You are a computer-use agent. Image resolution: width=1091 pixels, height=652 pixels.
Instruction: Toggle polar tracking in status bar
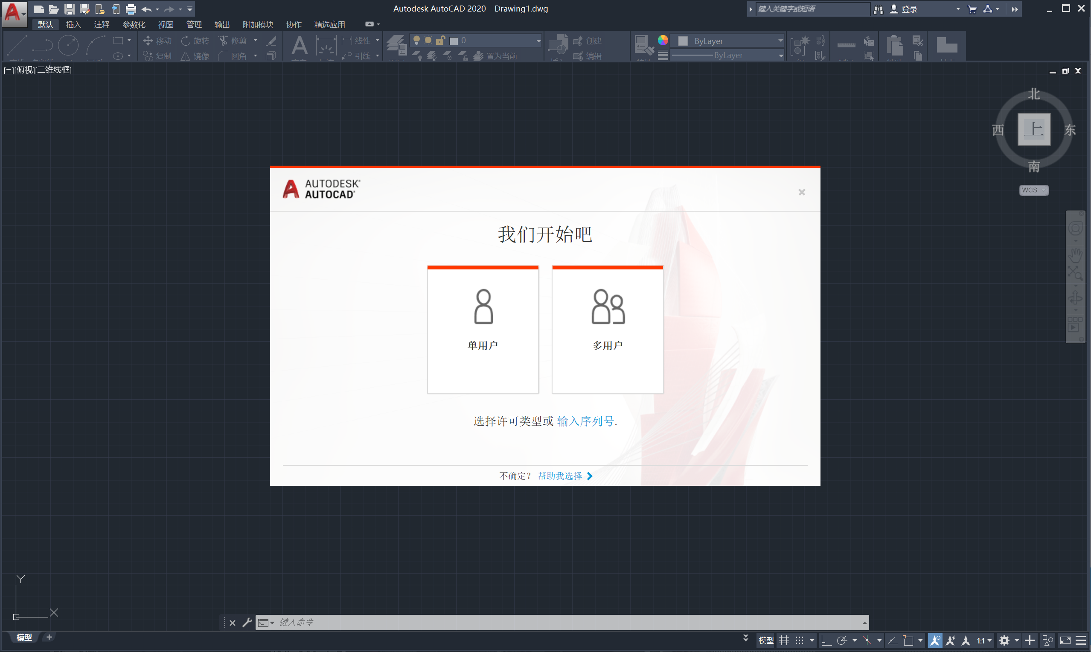pyautogui.click(x=842, y=640)
